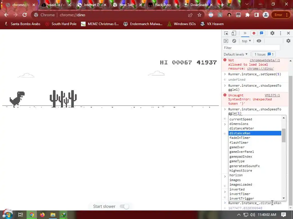The width and height of the screenshot is (293, 219).
Task: Toggle the device toolbar in DevTools
Action: [x=234, y=33]
